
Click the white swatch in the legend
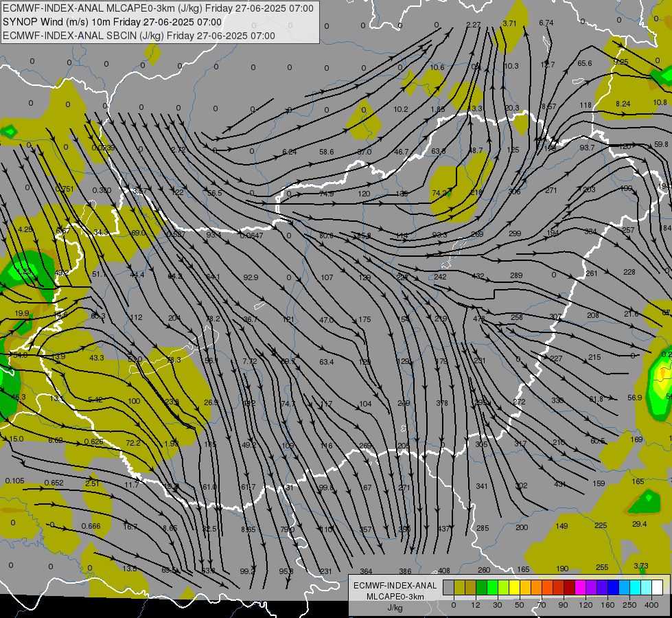pyautogui.click(x=657, y=587)
